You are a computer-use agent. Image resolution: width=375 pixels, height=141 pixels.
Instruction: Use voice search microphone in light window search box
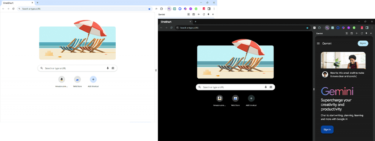tap(108, 68)
